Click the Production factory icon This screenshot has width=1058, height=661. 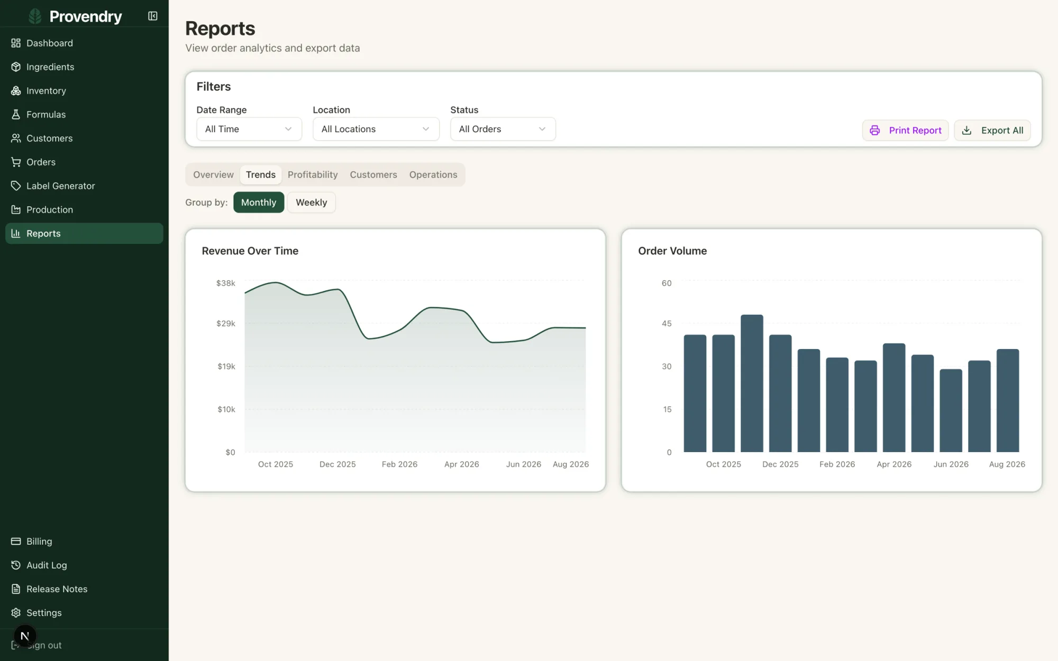16,209
